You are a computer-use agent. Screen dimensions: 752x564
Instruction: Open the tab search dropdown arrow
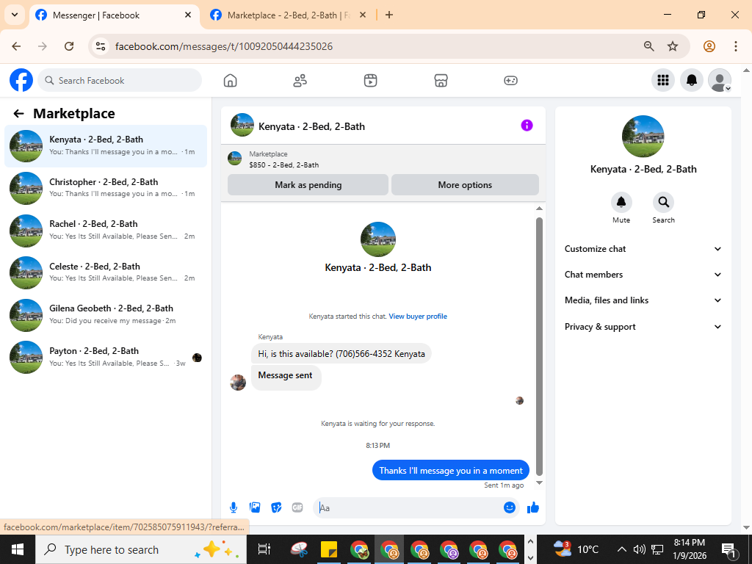(15, 15)
